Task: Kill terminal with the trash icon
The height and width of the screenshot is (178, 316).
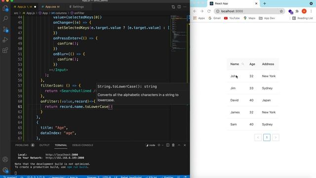Action: tap(173, 145)
